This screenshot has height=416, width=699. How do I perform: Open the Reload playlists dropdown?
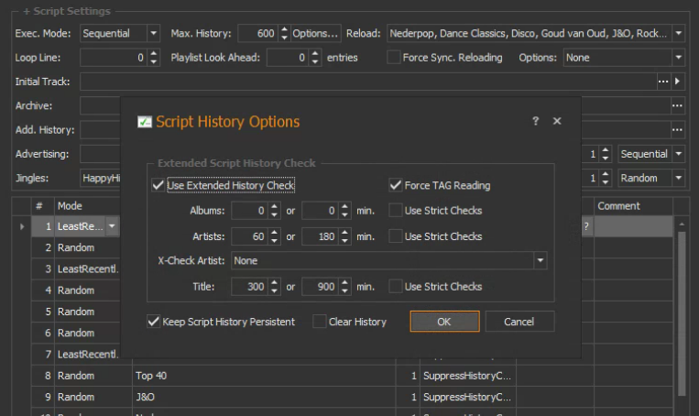(x=678, y=33)
